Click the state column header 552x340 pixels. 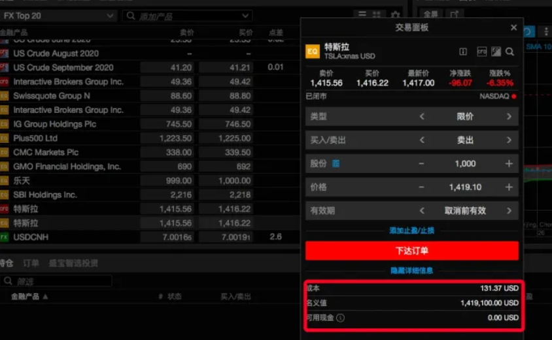pos(174,296)
